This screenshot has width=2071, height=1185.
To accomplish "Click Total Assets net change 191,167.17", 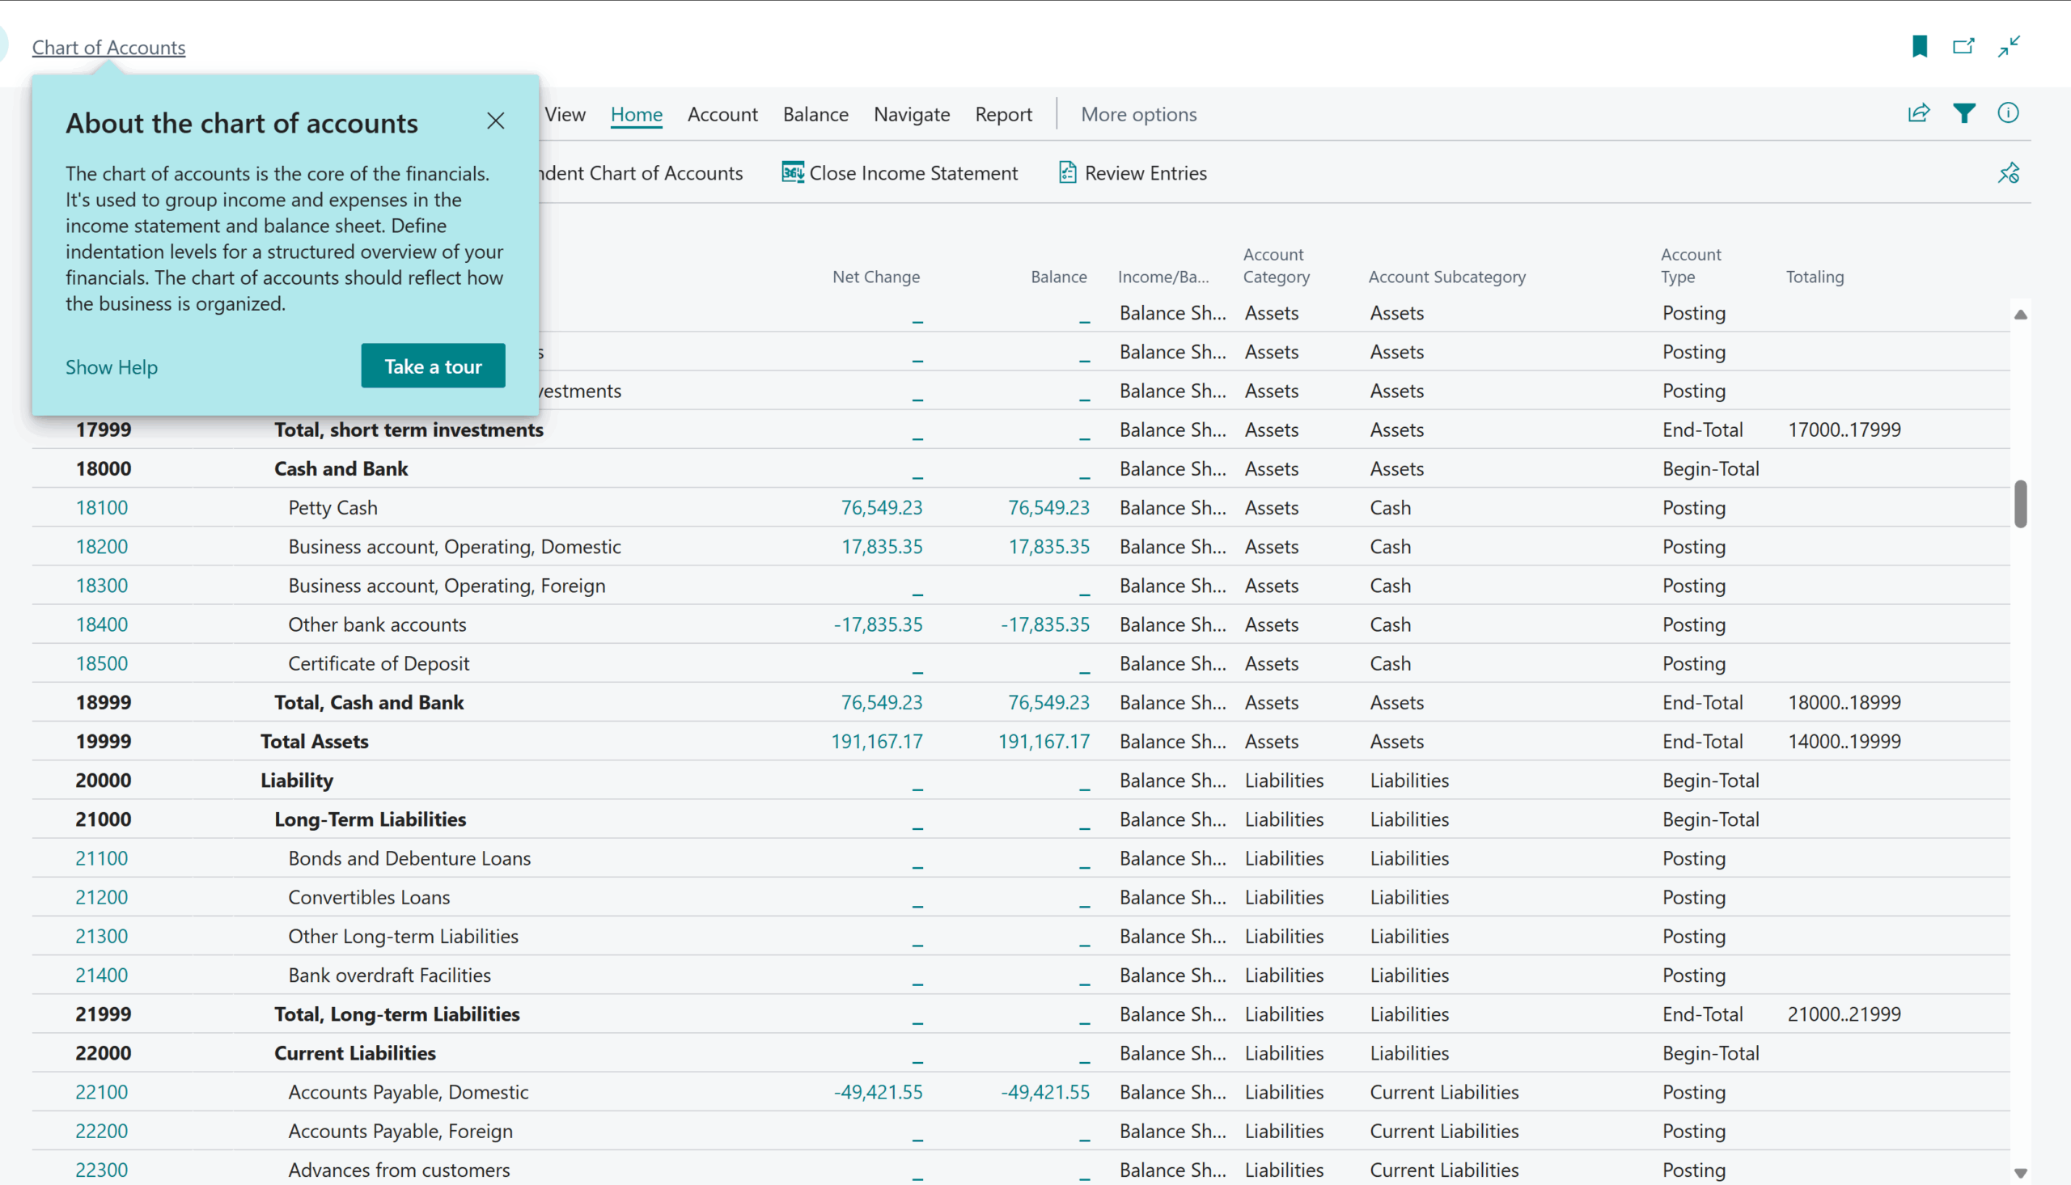I will 876,742.
